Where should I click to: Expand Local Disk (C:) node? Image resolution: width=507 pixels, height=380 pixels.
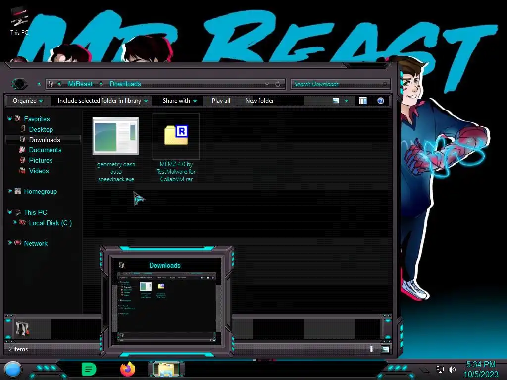[14, 222]
